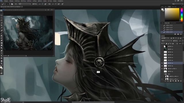The height and width of the screenshot is (103, 184).
Task: Create new fill or adjustment layer
Action: pos(173,81)
